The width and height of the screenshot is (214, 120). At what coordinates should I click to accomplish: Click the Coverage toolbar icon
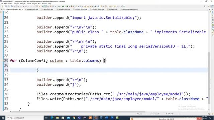click(67, 6)
